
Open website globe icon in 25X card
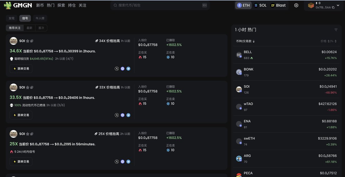tap(122, 162)
